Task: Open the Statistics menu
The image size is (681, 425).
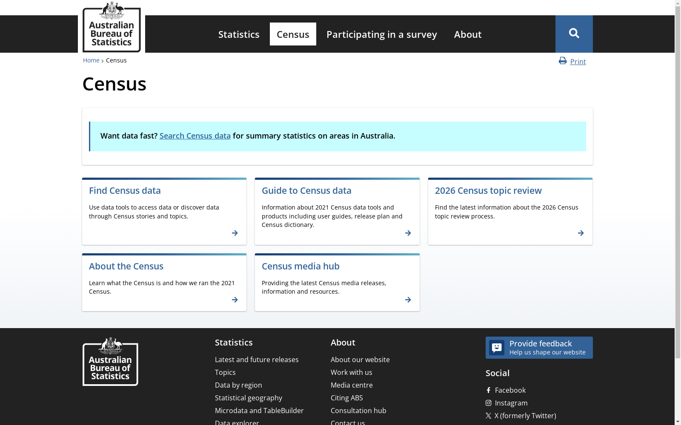Action: [239, 34]
